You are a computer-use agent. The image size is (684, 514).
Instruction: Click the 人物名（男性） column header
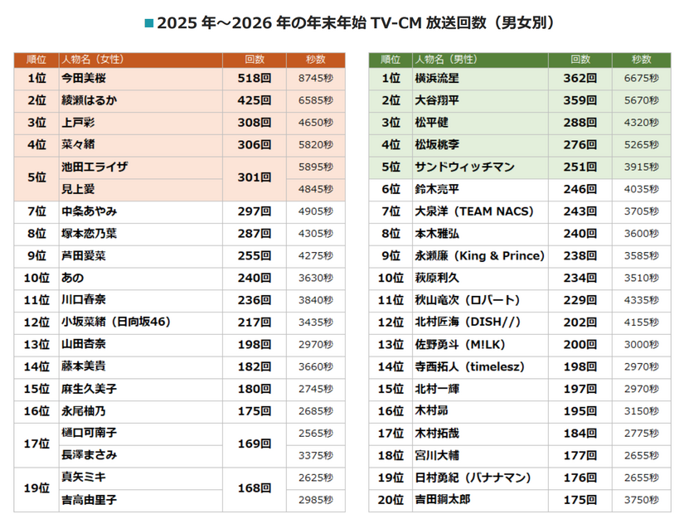point(471,60)
